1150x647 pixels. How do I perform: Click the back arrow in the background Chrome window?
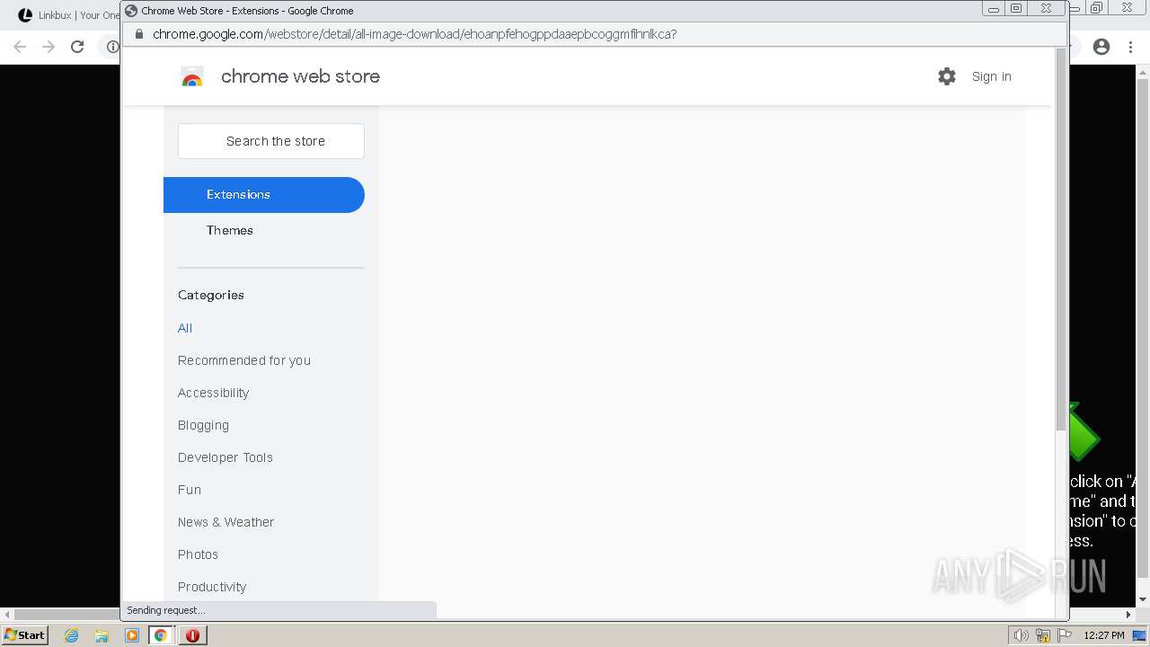click(x=20, y=47)
